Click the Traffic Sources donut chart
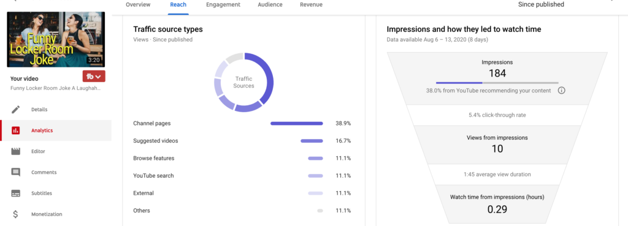 point(244,83)
